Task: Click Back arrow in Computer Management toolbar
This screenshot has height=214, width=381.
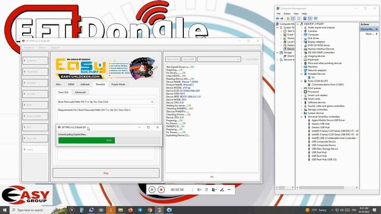Action: tap(277, 18)
